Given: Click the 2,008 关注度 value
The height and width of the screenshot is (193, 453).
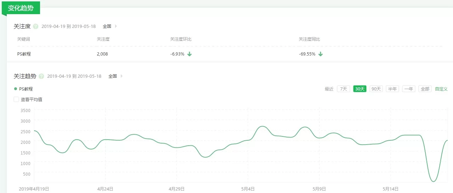Looking at the screenshot, I should click(102, 54).
